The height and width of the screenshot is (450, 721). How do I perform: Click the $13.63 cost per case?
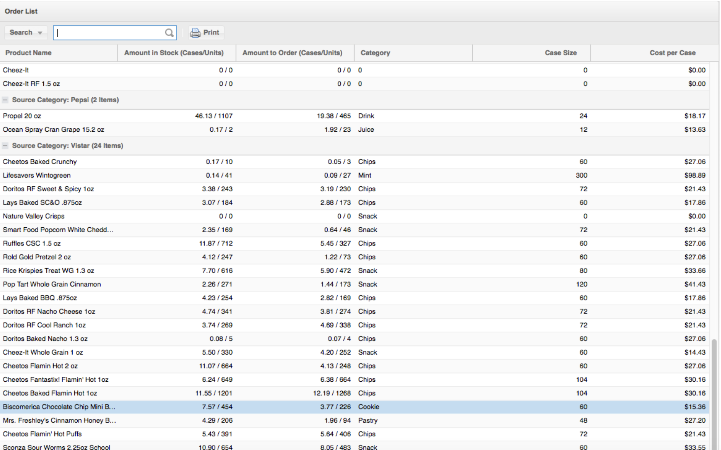pos(695,129)
